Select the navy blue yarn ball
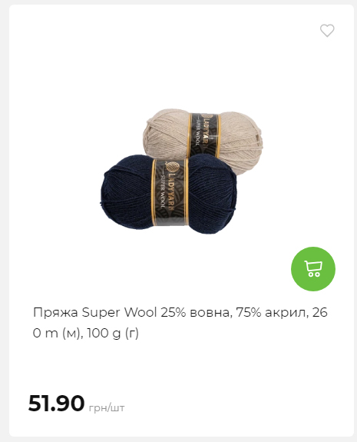 [168, 194]
